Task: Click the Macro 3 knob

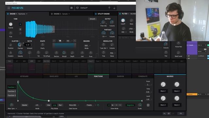Action: pyautogui.click(x=163, y=98)
